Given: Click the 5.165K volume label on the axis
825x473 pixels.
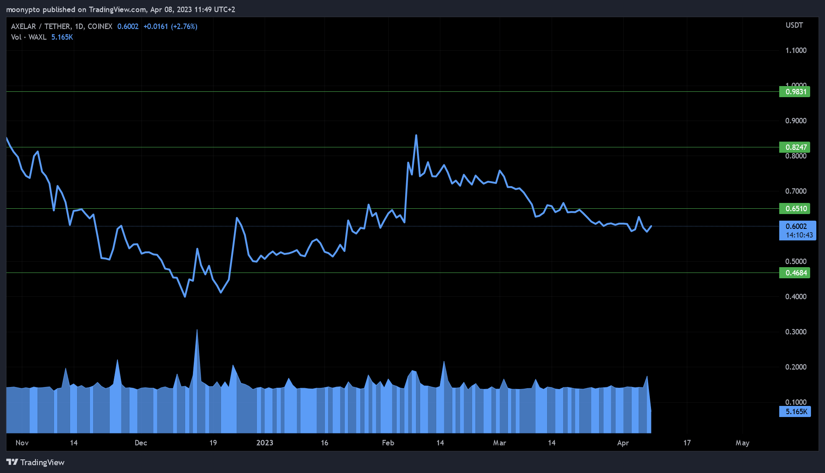Looking at the screenshot, I should [795, 411].
